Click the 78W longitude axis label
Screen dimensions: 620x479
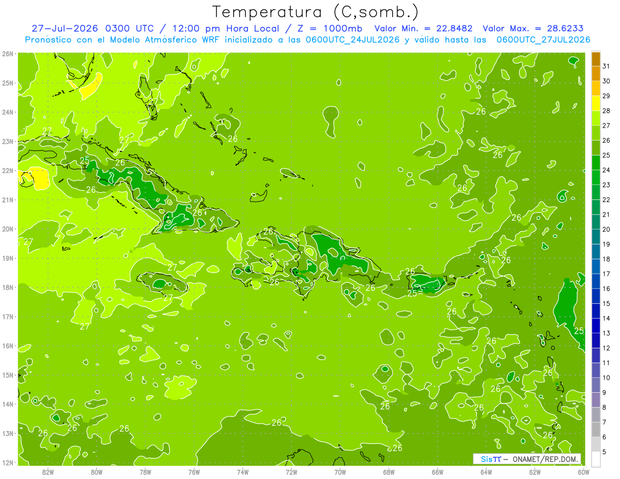pos(145,472)
